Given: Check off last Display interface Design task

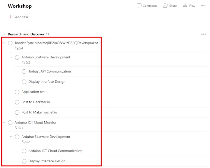Looking at the screenshot, I should pyautogui.click(x=24, y=161).
